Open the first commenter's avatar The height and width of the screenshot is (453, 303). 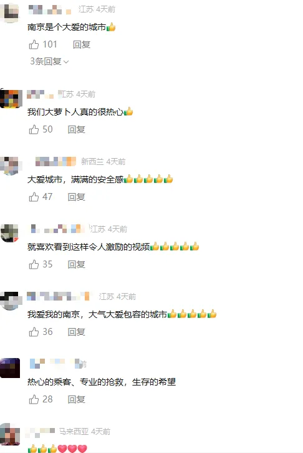pyautogui.click(x=9, y=11)
